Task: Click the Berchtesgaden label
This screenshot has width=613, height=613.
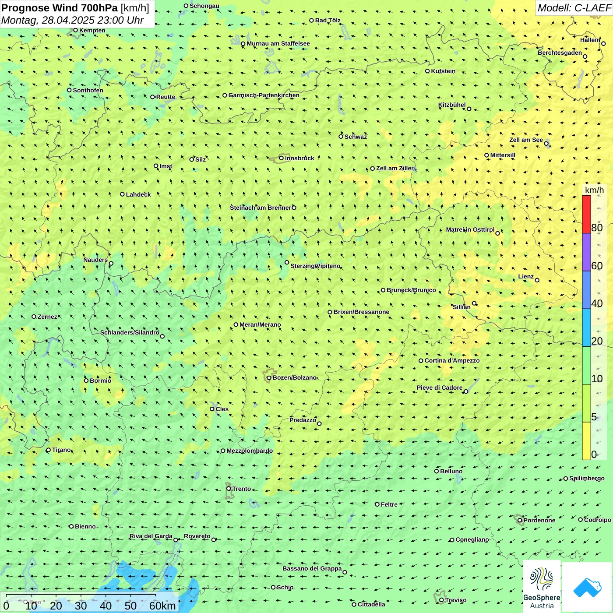Action: (x=560, y=53)
